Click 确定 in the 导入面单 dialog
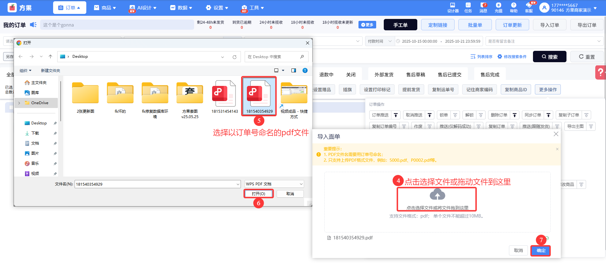This screenshot has height=270, width=606. click(541, 250)
